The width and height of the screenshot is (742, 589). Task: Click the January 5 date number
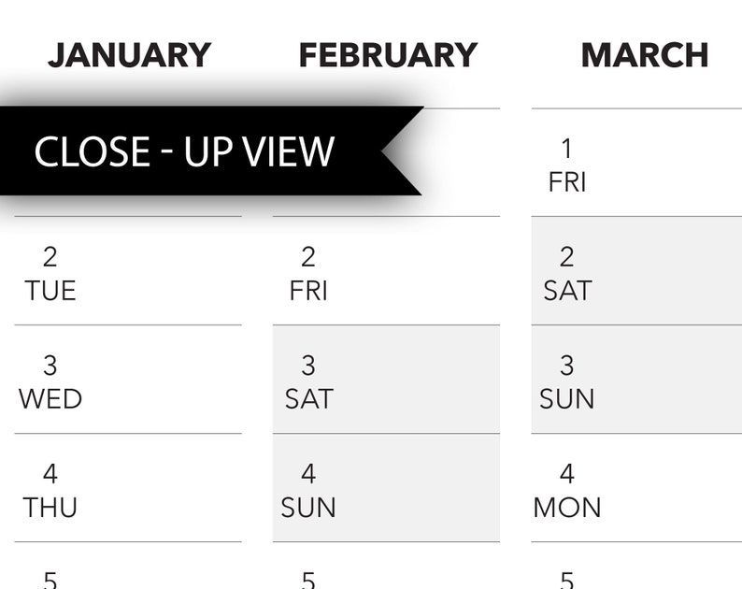click(x=50, y=580)
